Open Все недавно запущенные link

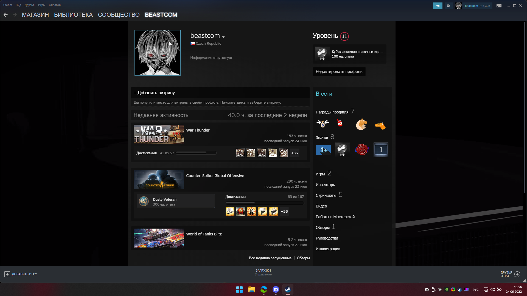tap(270, 258)
